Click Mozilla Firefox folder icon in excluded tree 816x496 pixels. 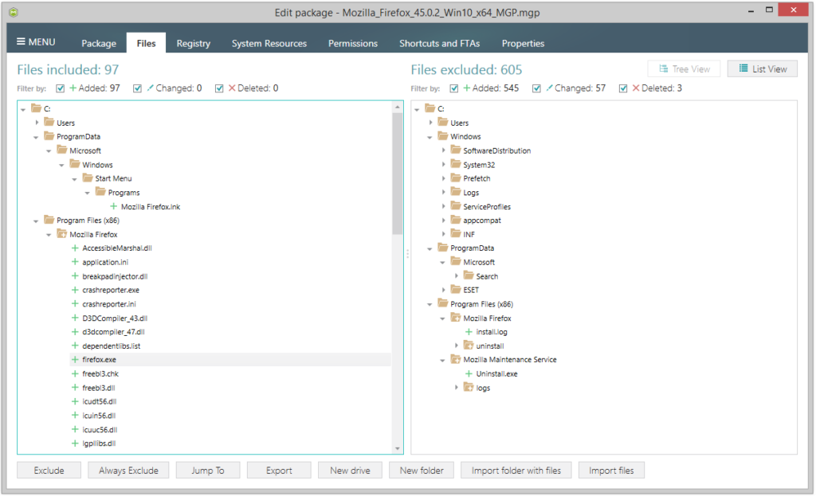(x=456, y=318)
